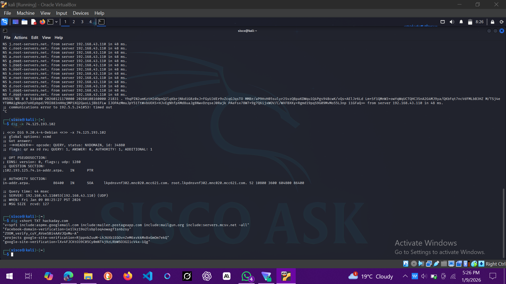
Task: Click the terminal window icon in title bar
Action: pos(5,31)
